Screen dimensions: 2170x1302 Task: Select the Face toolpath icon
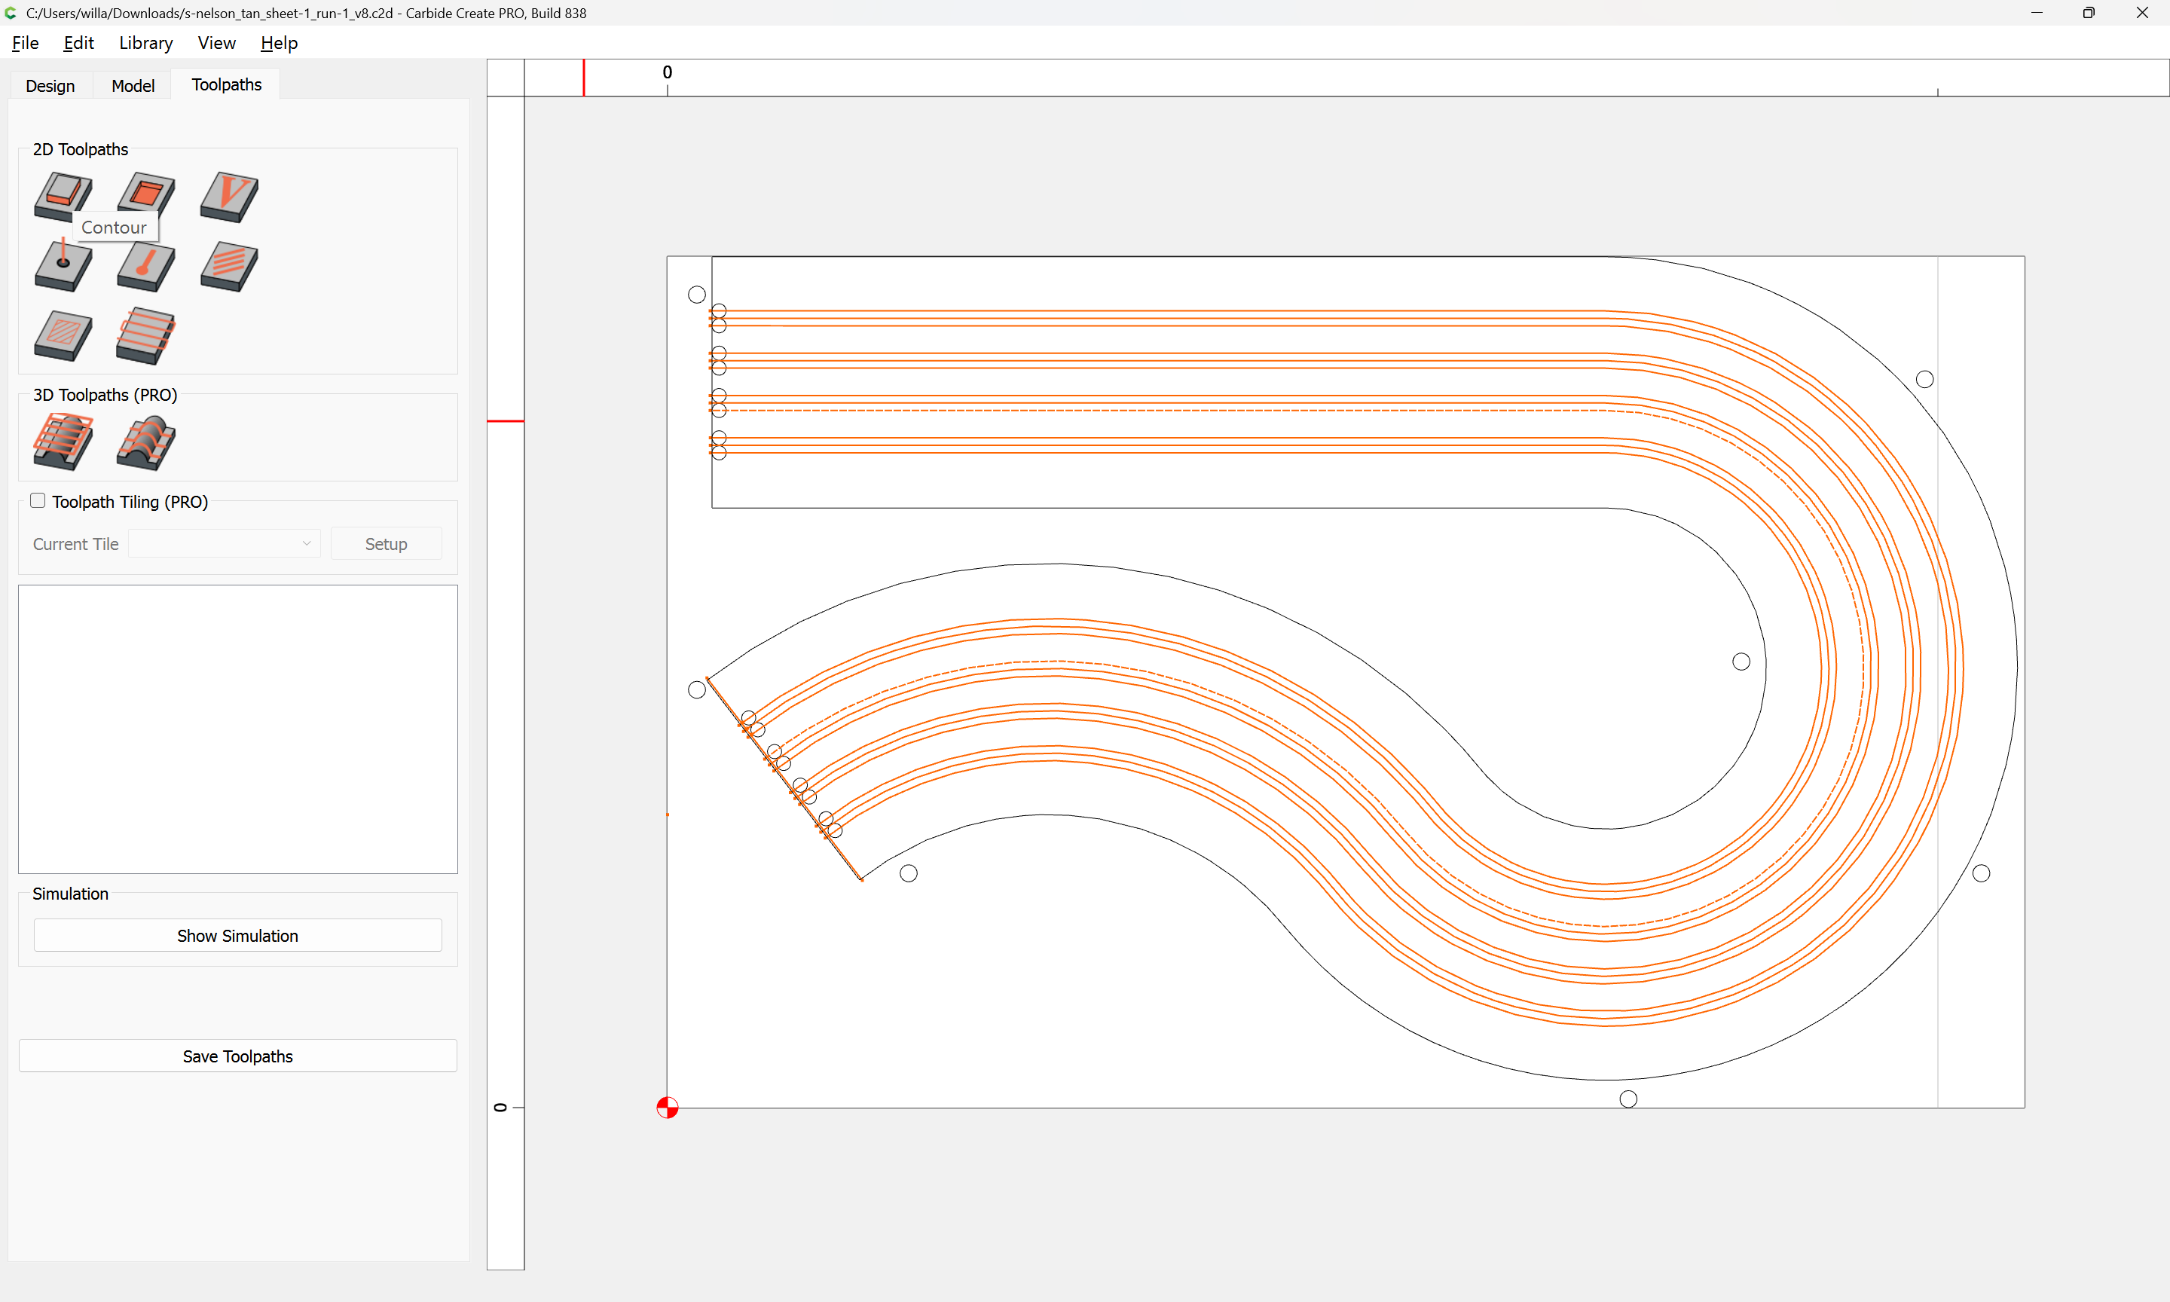click(145, 335)
